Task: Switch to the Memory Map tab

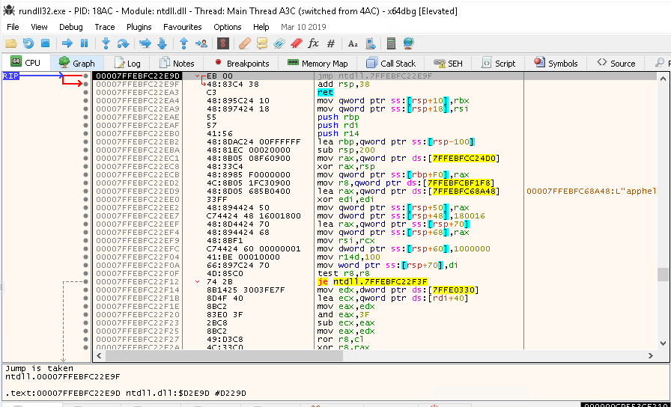Action: pos(318,64)
